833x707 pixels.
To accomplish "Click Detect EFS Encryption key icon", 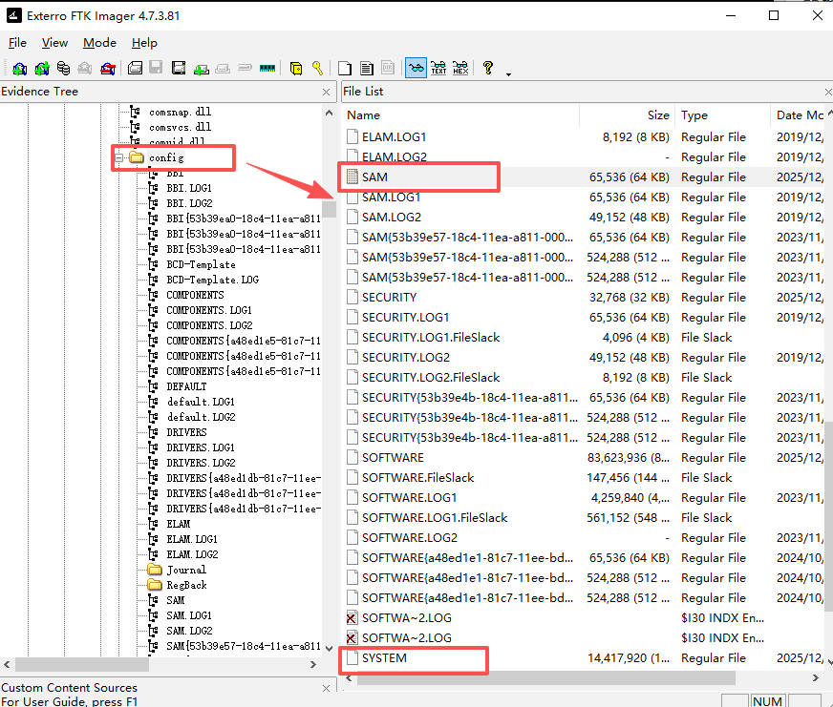I will coord(317,68).
